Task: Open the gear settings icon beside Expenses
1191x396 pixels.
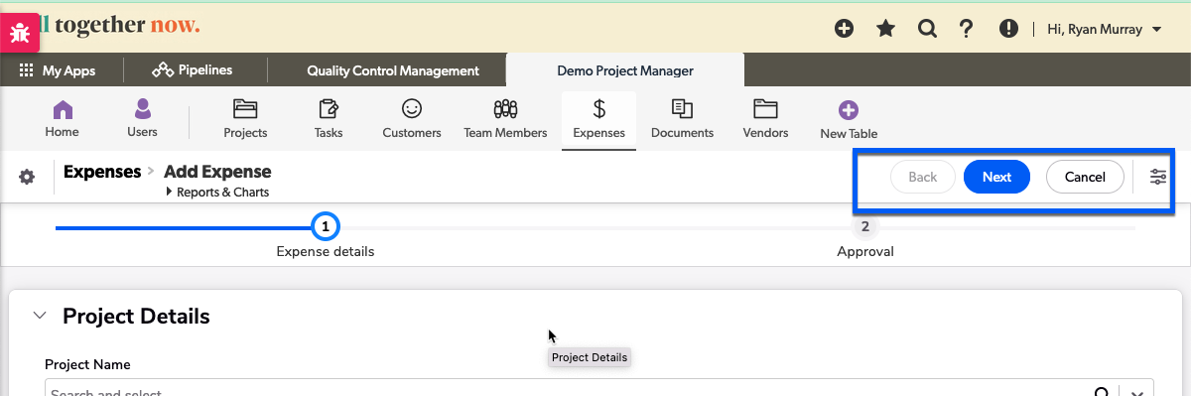Action: tap(27, 177)
